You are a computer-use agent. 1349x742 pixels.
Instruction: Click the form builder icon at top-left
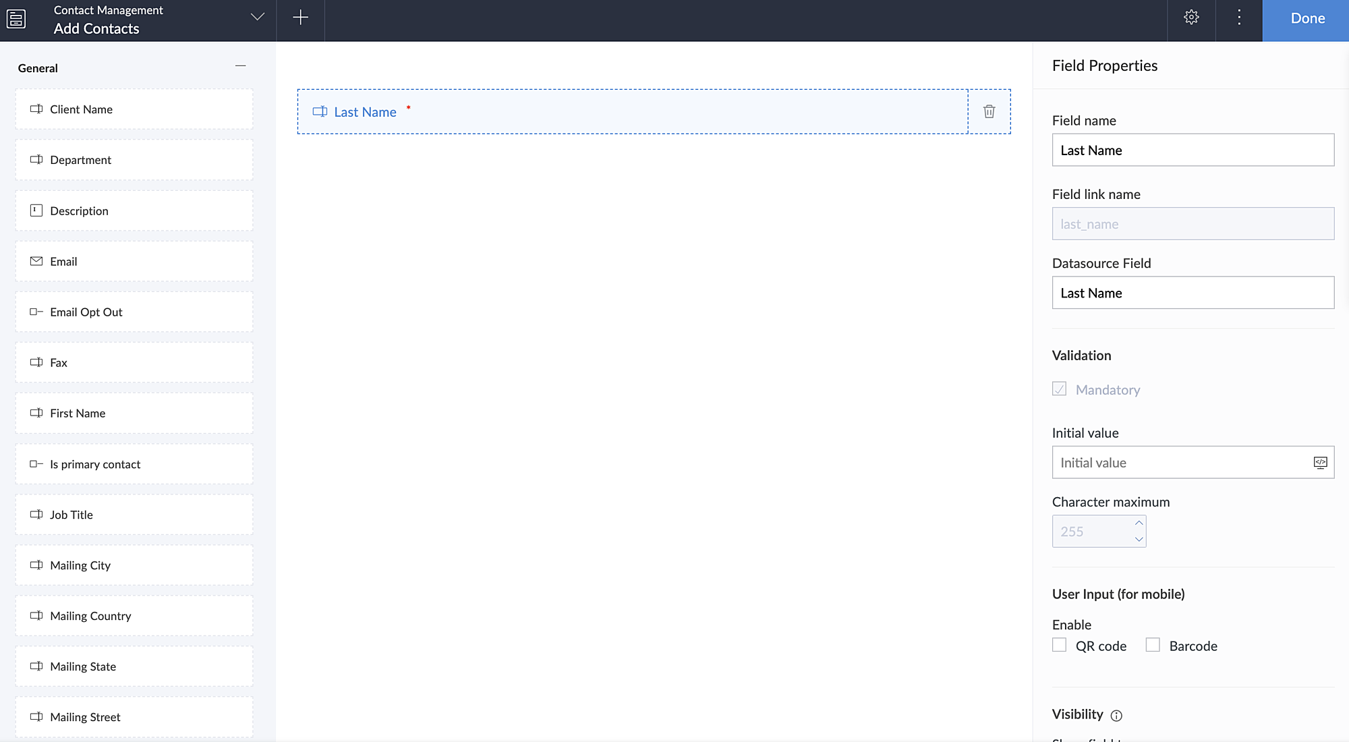click(16, 19)
